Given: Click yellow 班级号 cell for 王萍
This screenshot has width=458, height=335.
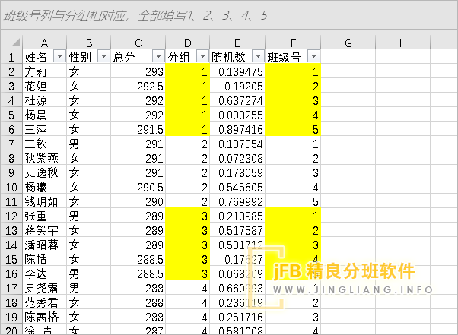Looking at the screenshot, I should coord(293,129).
